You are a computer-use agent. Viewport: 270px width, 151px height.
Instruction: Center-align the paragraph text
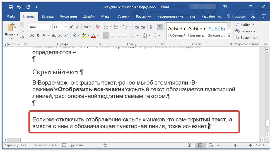pyautogui.click(x=112, y=35)
